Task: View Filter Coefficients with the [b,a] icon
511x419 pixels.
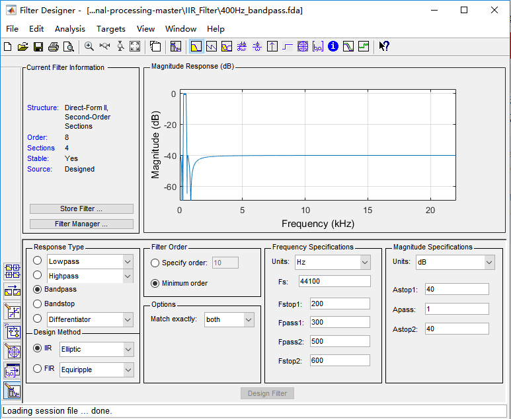Action: 318,47
